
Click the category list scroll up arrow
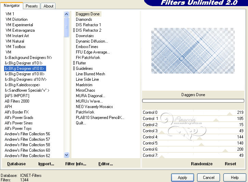pos(66,14)
